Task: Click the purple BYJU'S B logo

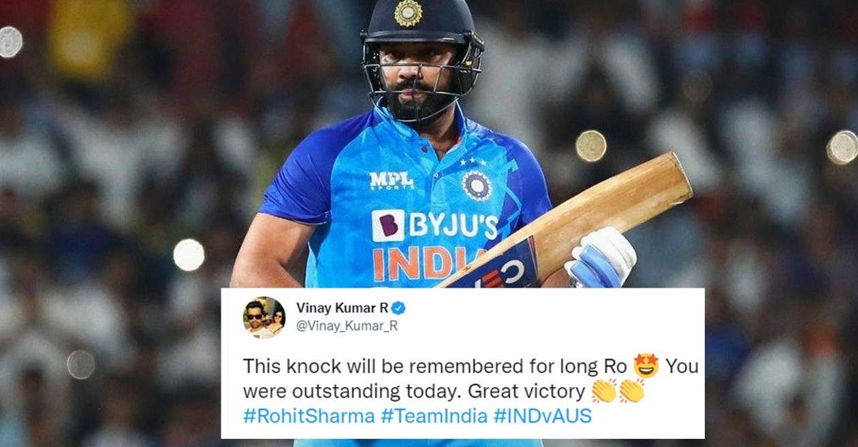Action: (x=388, y=226)
